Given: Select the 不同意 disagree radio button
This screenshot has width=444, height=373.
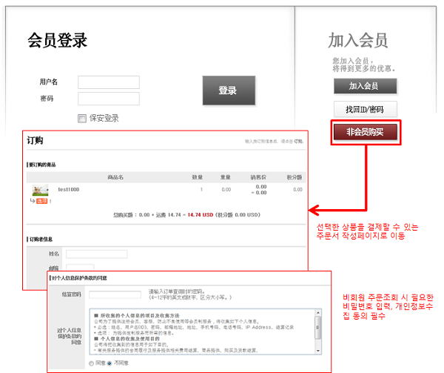Looking at the screenshot, I should (x=110, y=363).
